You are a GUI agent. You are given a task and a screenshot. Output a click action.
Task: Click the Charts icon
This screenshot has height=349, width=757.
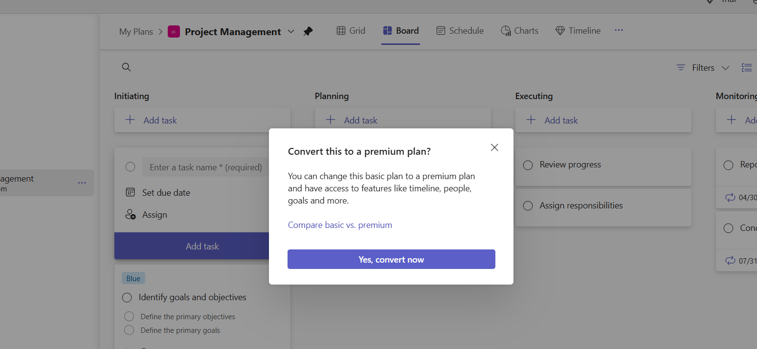tap(506, 31)
